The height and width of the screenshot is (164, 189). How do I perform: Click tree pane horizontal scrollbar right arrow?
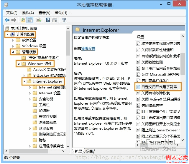(63, 151)
